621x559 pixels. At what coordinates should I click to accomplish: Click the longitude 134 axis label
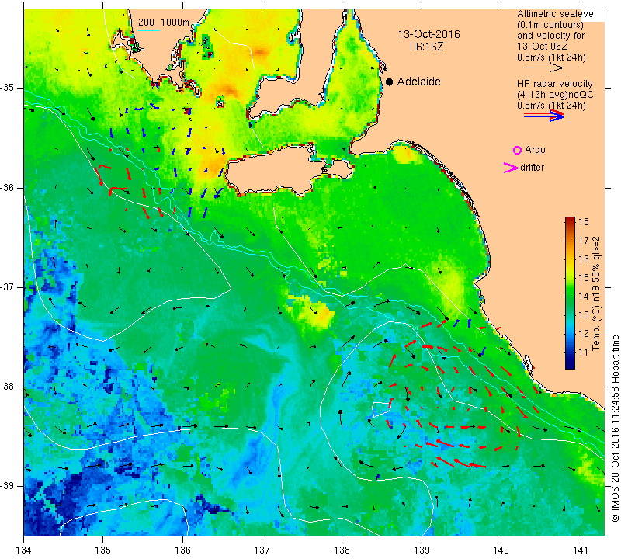24,550
